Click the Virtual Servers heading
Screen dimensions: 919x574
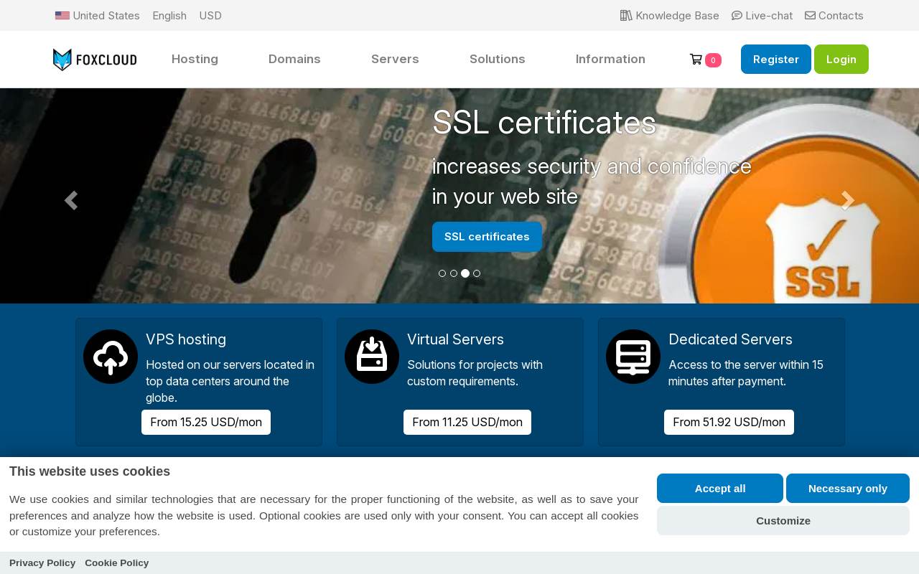click(x=455, y=339)
